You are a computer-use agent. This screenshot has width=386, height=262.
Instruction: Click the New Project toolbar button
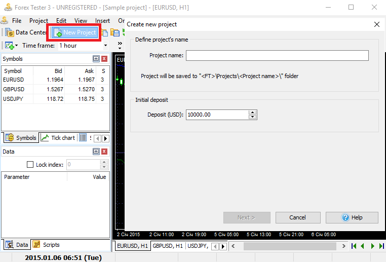75,32
